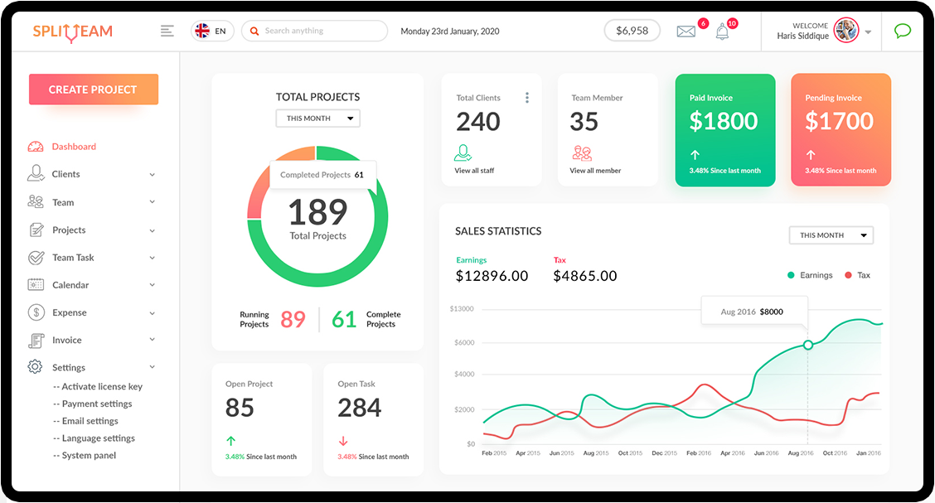
Task: Click the hamburger menu icon
Action: point(167,31)
